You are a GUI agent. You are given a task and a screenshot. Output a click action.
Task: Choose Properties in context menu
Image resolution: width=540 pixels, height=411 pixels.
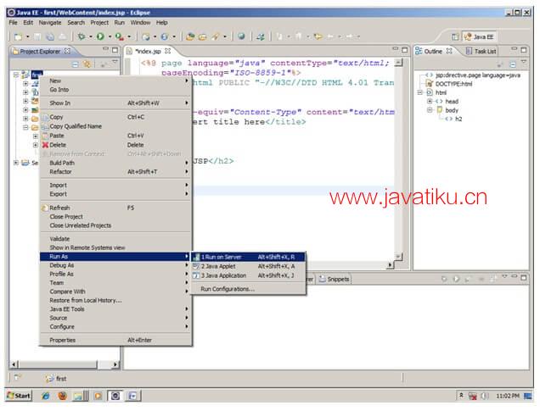[115, 340]
